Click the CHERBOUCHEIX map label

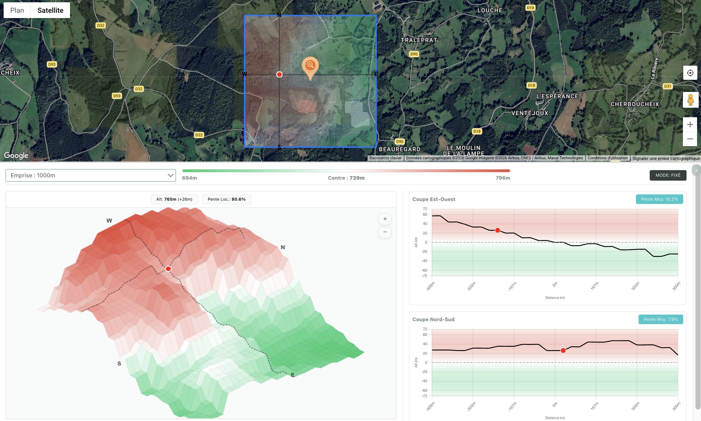click(635, 104)
